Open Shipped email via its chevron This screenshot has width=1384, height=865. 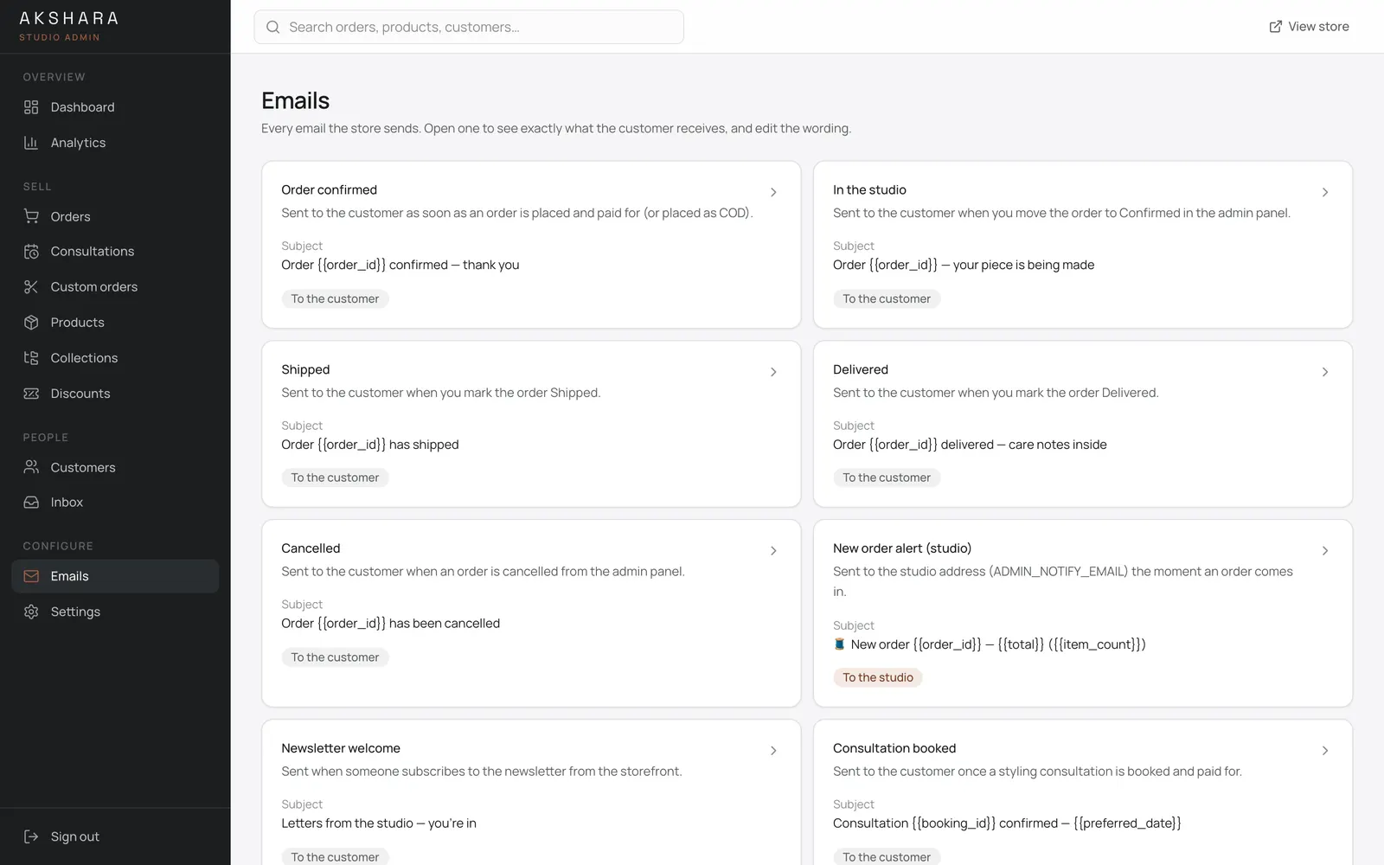[x=773, y=372]
